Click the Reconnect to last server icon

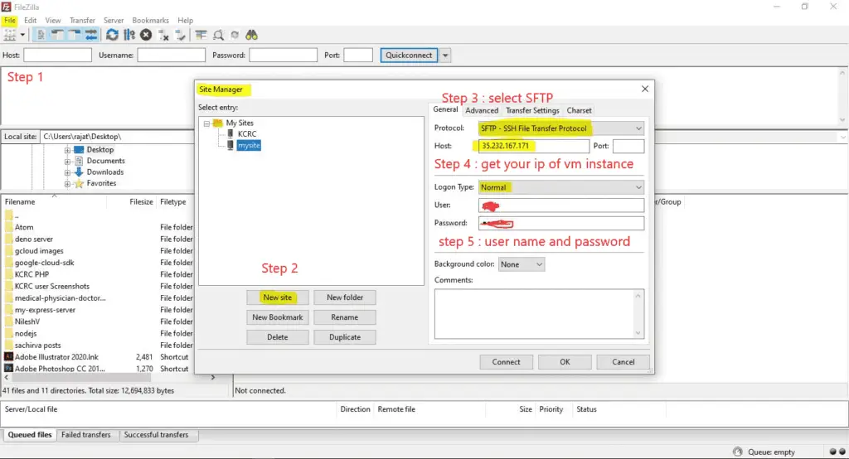[180, 35]
